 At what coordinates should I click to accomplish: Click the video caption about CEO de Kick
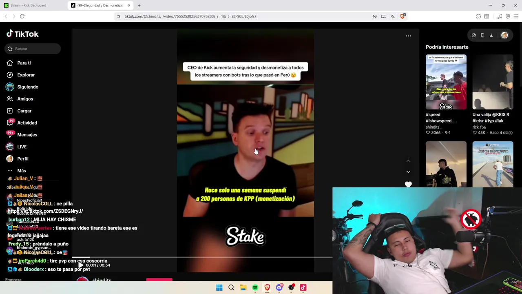point(246,71)
